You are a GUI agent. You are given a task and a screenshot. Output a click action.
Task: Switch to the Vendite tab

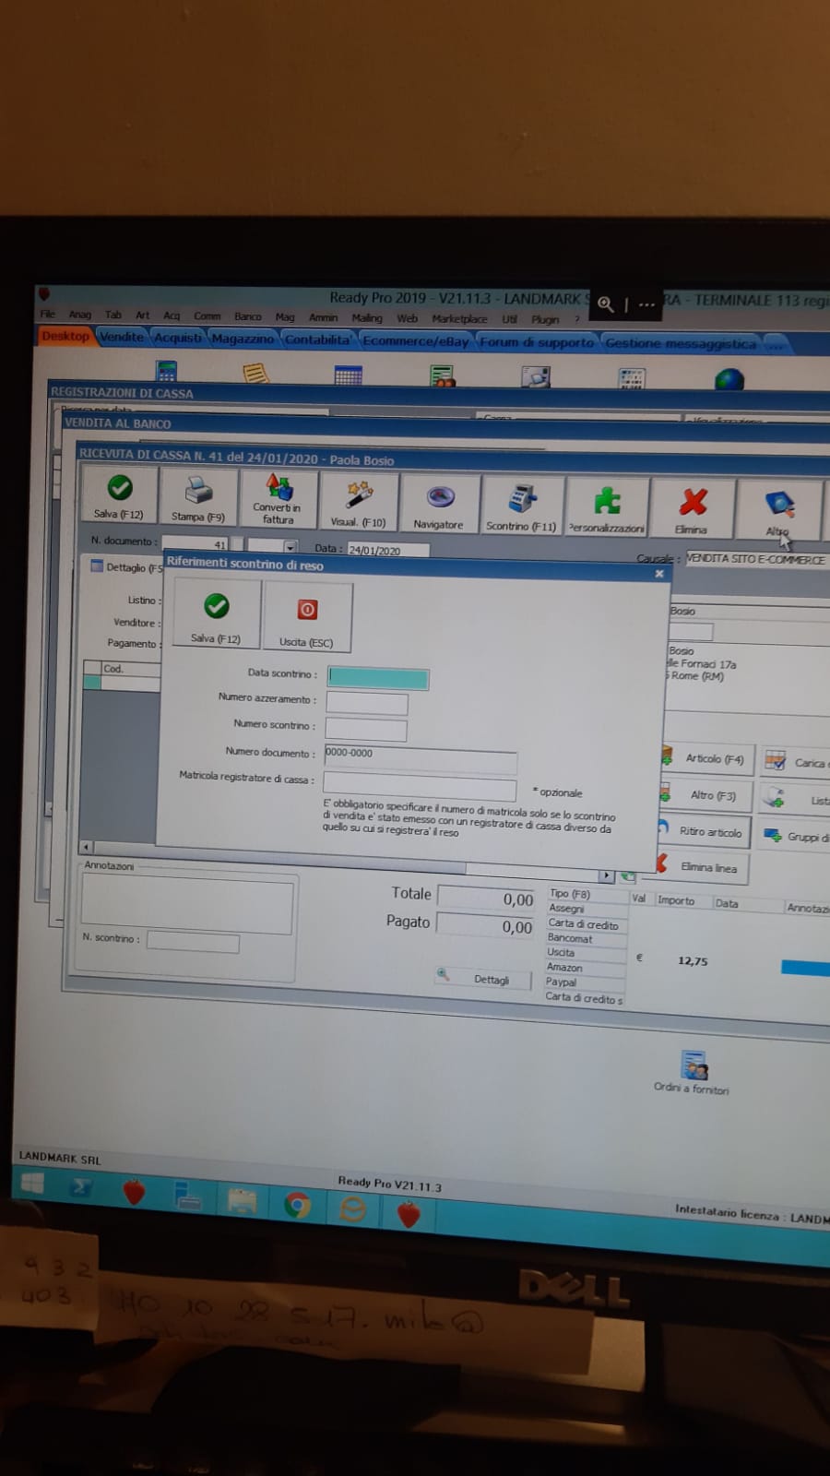pyautogui.click(x=123, y=337)
